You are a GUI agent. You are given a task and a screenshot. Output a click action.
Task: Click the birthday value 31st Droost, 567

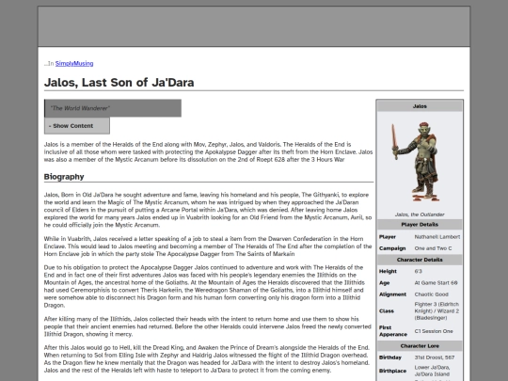pos(434,357)
